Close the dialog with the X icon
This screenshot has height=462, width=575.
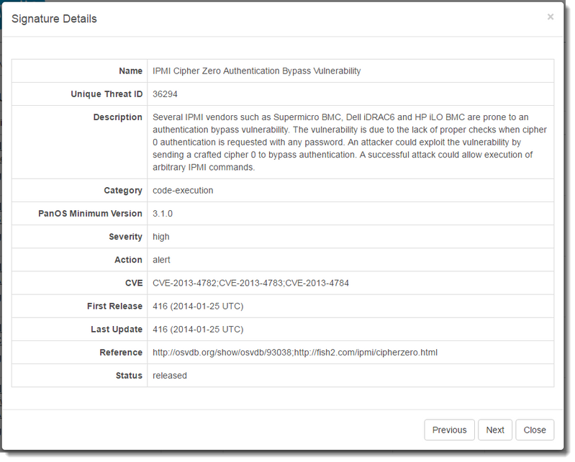coord(551,17)
